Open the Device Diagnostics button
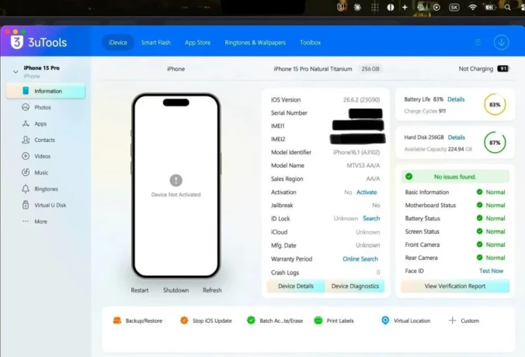Viewport: 525px width, 357px height. [355, 286]
